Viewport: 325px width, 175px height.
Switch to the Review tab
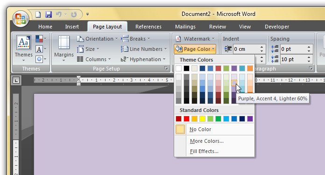[x=218, y=27]
